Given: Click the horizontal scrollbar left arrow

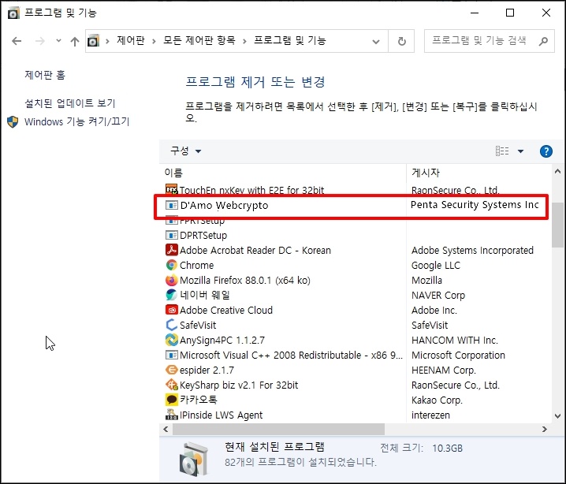Looking at the screenshot, I should pos(166,430).
